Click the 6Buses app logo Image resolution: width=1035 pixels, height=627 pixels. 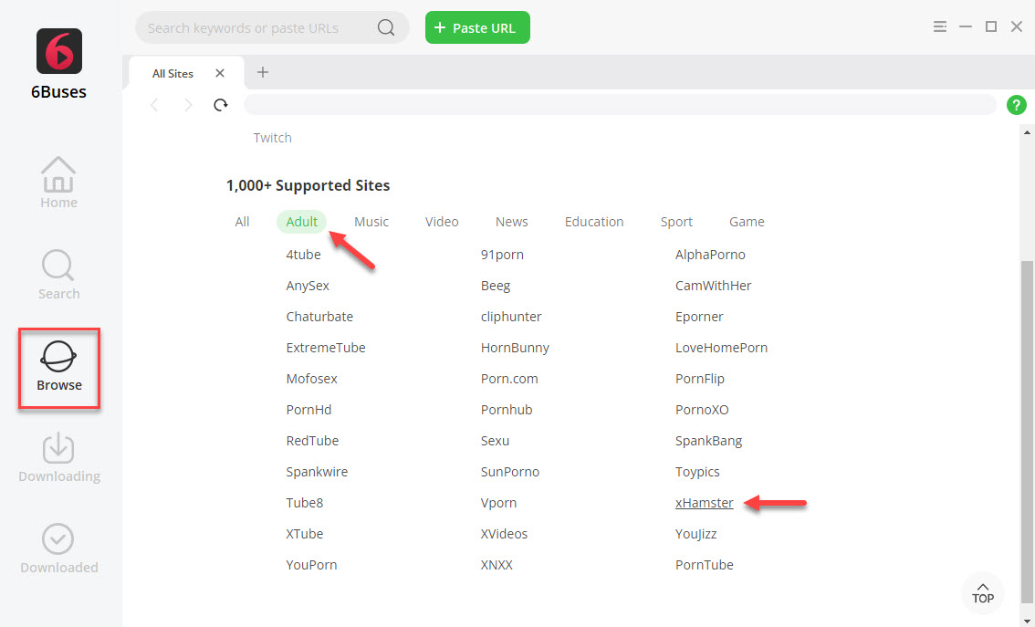pos(59,51)
